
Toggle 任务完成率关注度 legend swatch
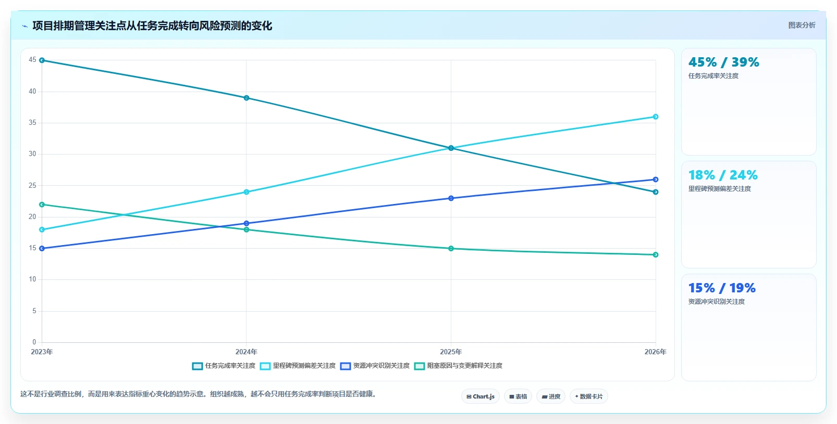click(x=198, y=366)
